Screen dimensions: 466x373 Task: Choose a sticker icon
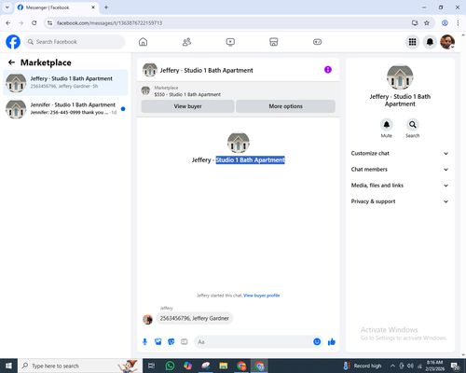point(171,342)
